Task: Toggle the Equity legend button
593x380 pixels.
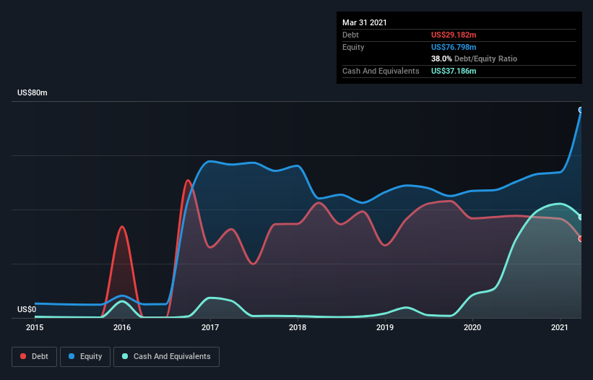Action: [x=85, y=357]
